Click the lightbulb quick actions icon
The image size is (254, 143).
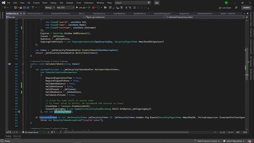pyautogui.click(x=19, y=112)
